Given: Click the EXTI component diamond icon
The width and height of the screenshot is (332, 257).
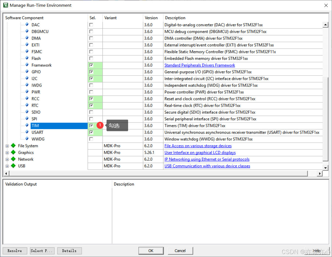Looking at the screenshot, I should (x=27, y=45).
